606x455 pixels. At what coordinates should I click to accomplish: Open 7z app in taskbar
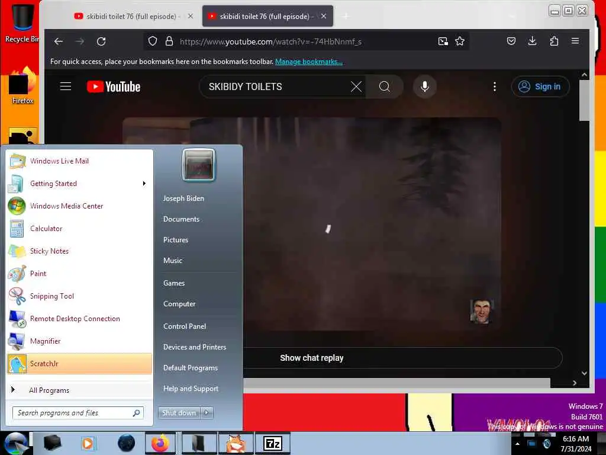[272, 443]
